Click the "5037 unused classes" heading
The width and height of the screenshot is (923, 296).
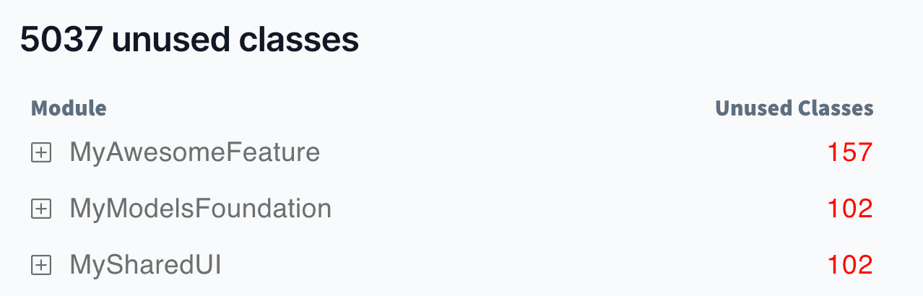189,40
